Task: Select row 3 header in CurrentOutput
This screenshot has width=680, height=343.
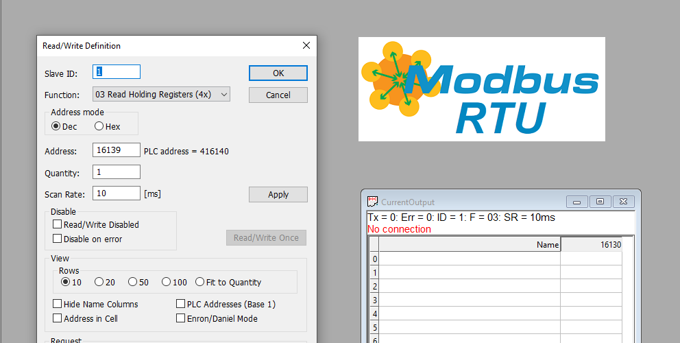Action: point(374,300)
